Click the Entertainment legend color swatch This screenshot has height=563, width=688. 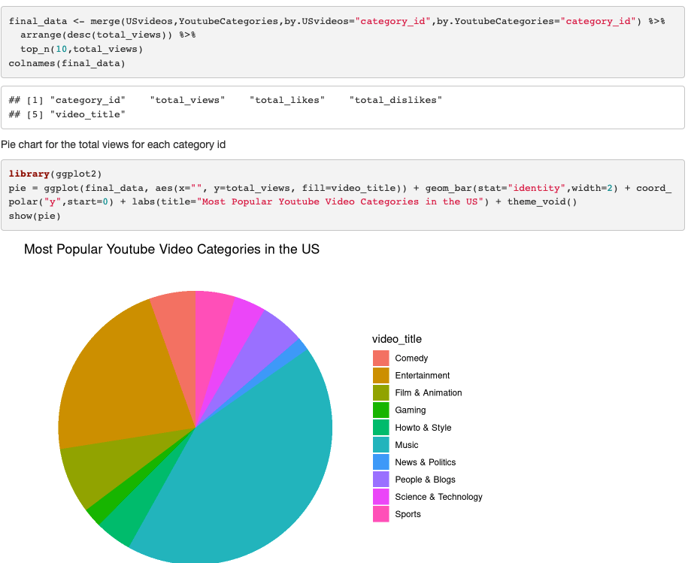pyautogui.click(x=382, y=375)
